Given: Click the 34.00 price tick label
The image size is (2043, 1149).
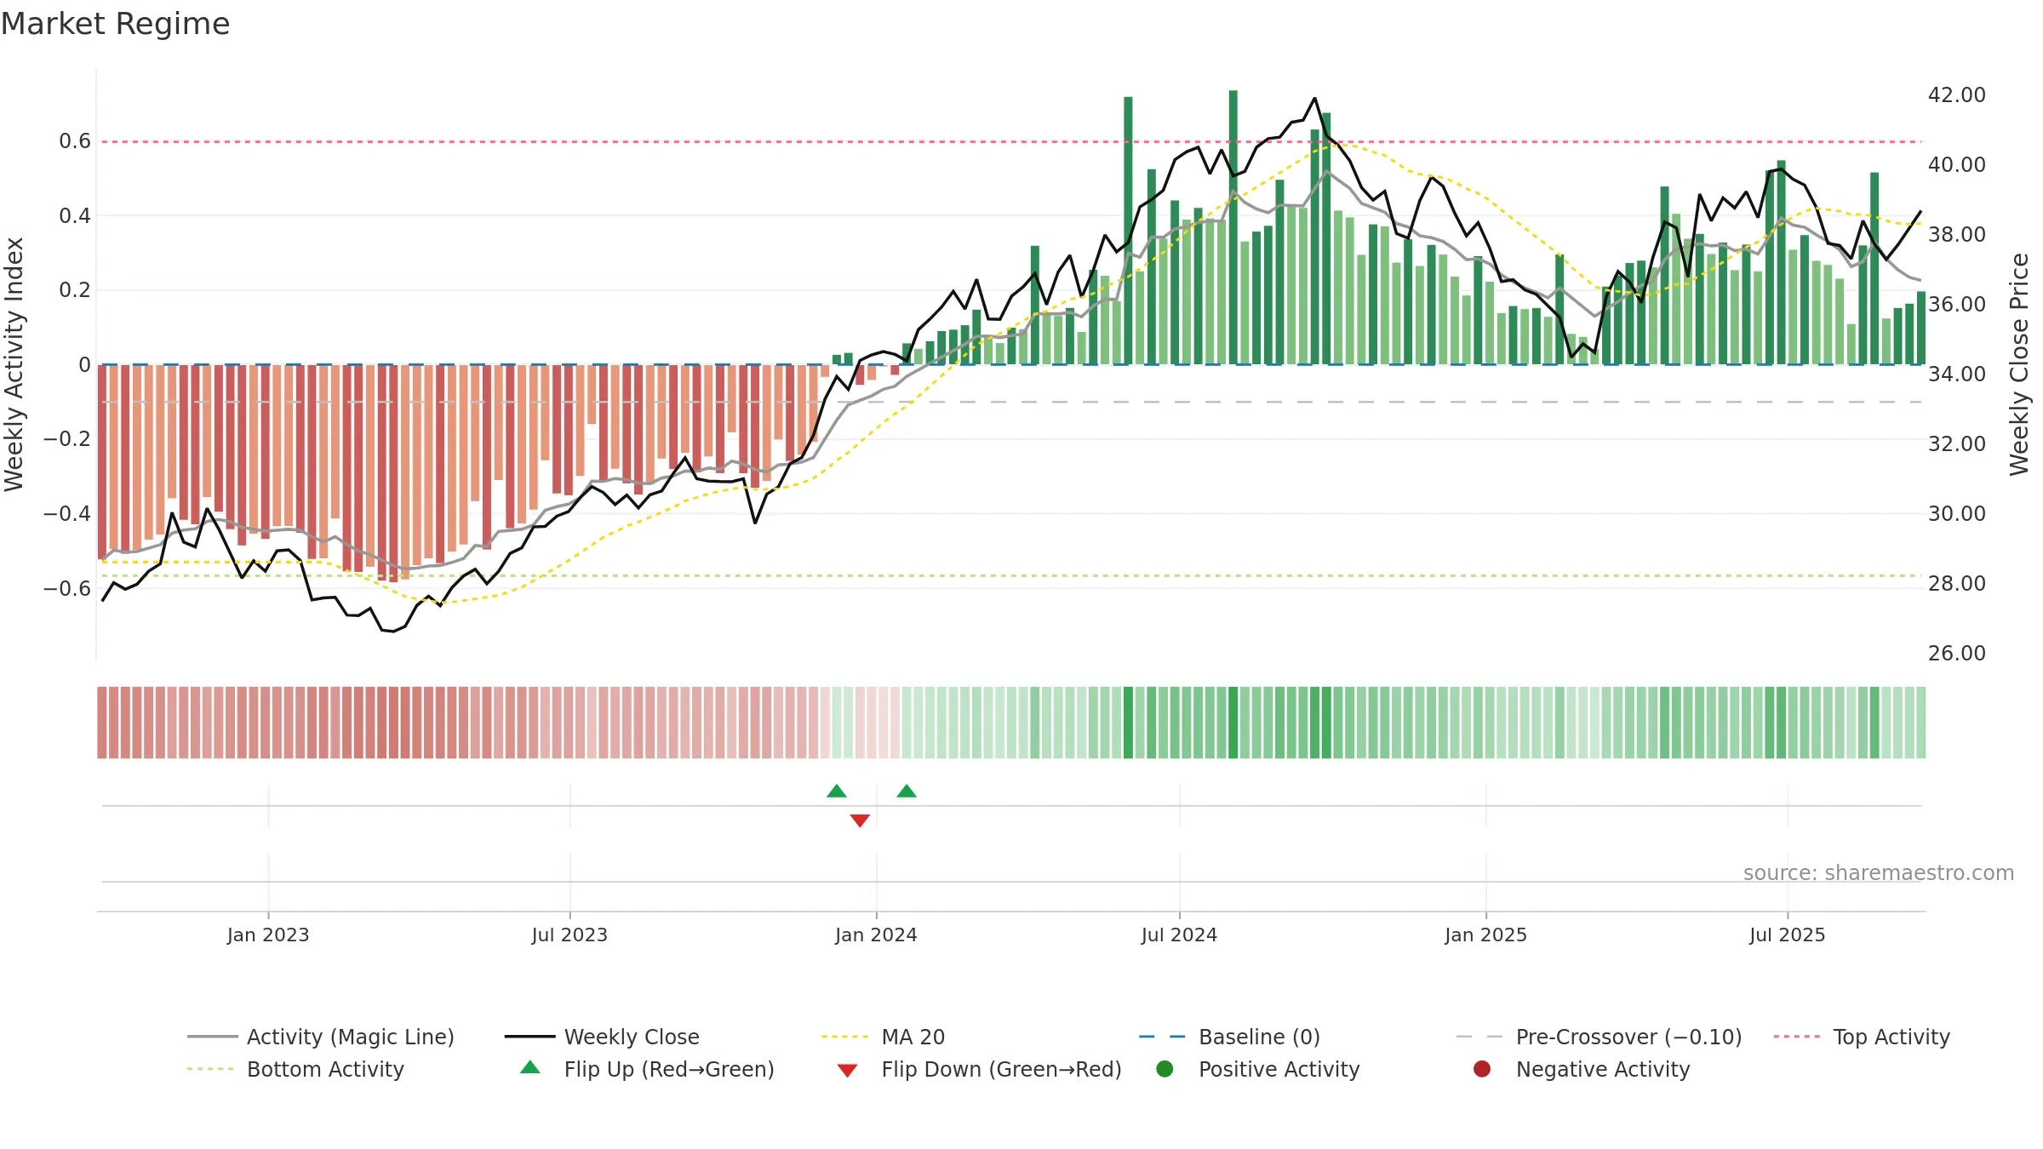Looking at the screenshot, I should click(x=1957, y=374).
